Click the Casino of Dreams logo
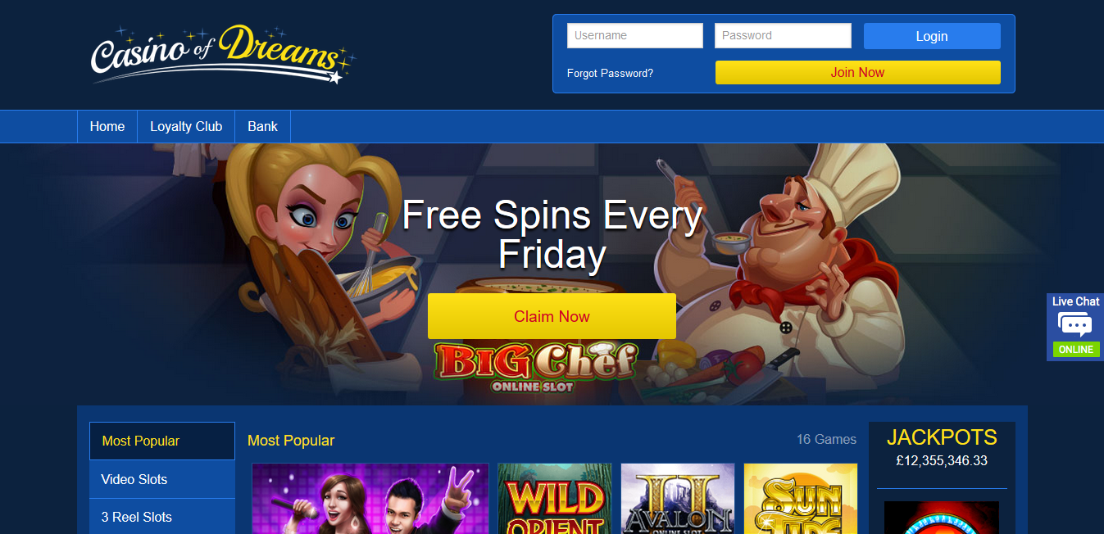The width and height of the screenshot is (1104, 534). 223,54
